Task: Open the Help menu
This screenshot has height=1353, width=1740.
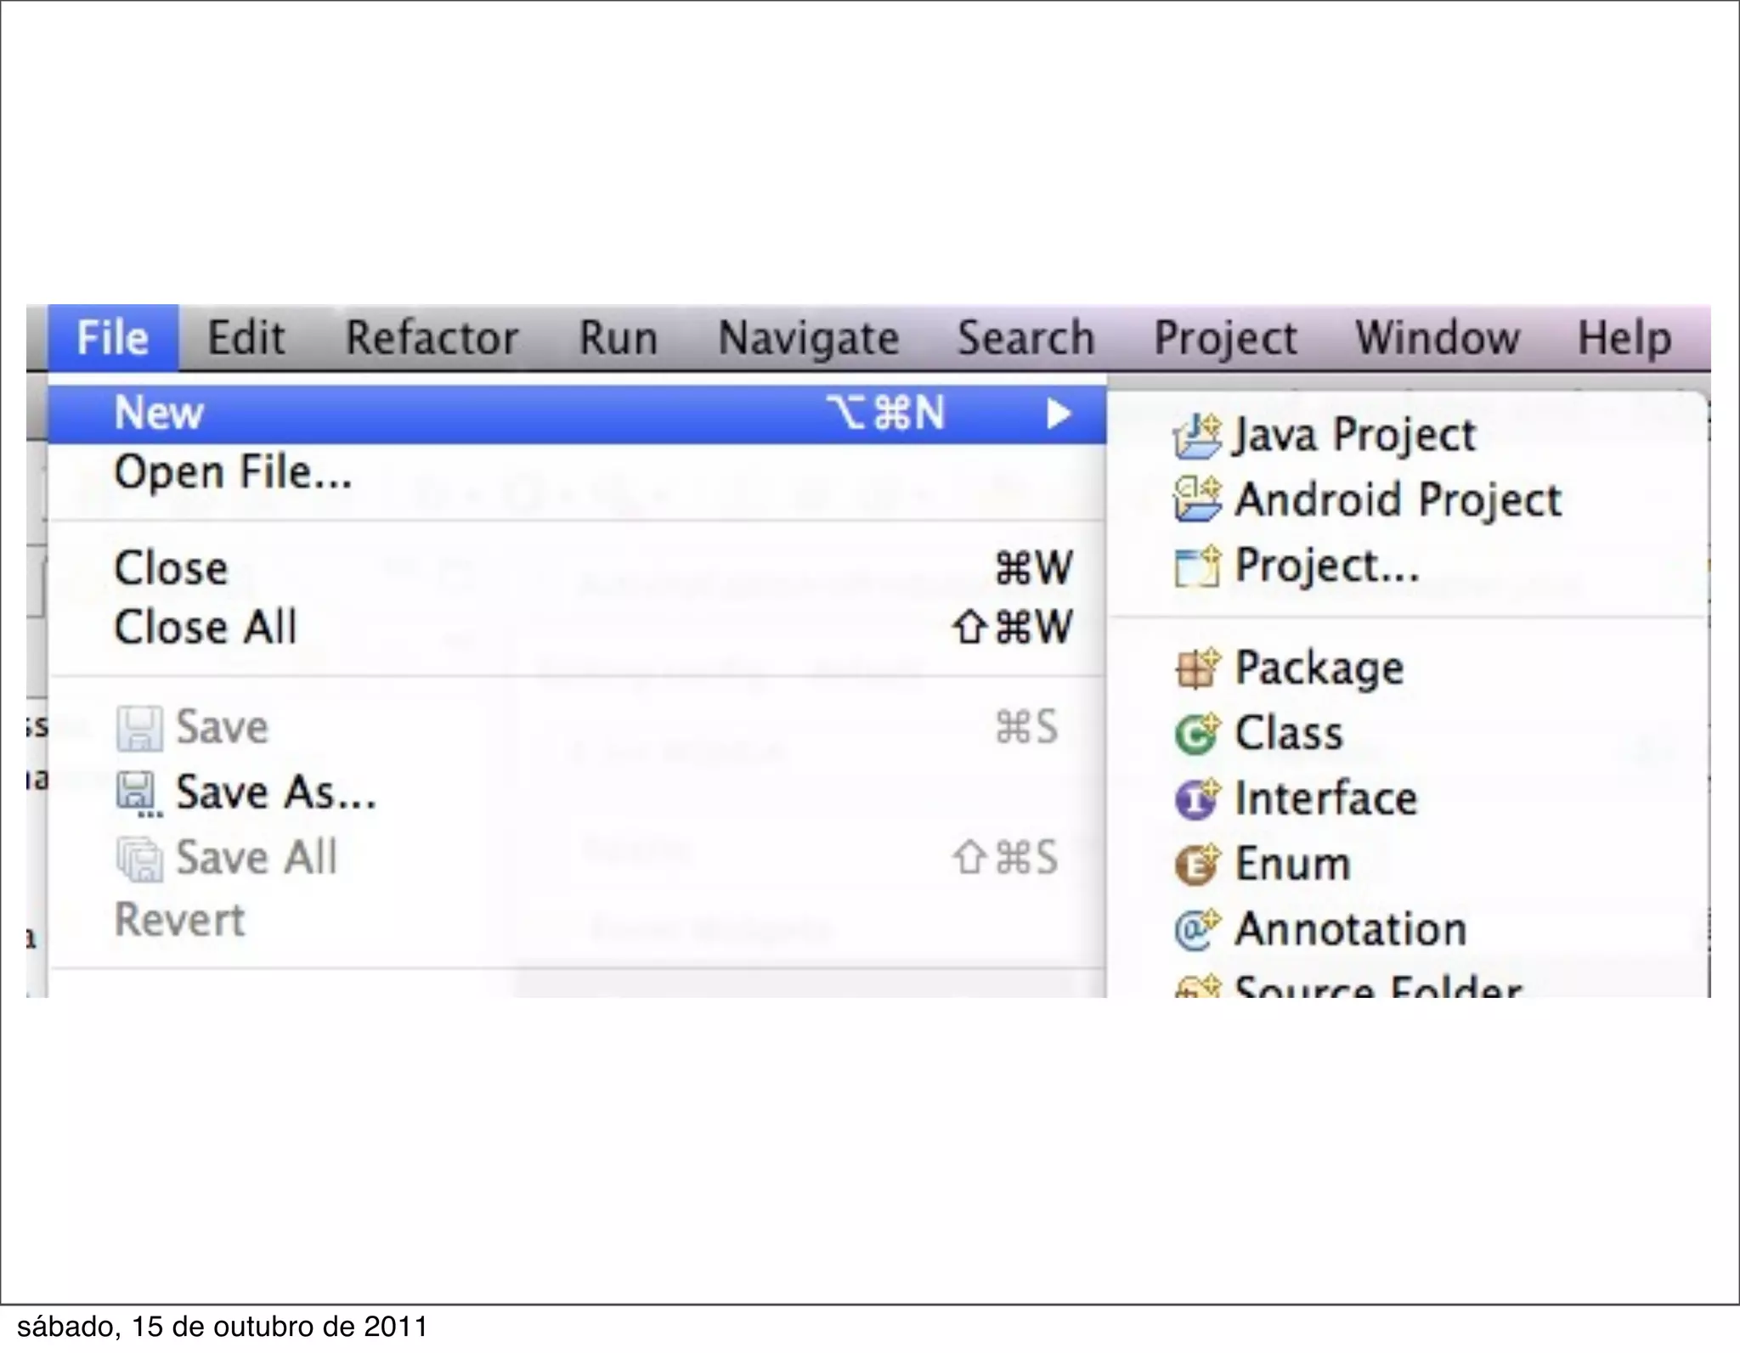Action: tap(1624, 338)
